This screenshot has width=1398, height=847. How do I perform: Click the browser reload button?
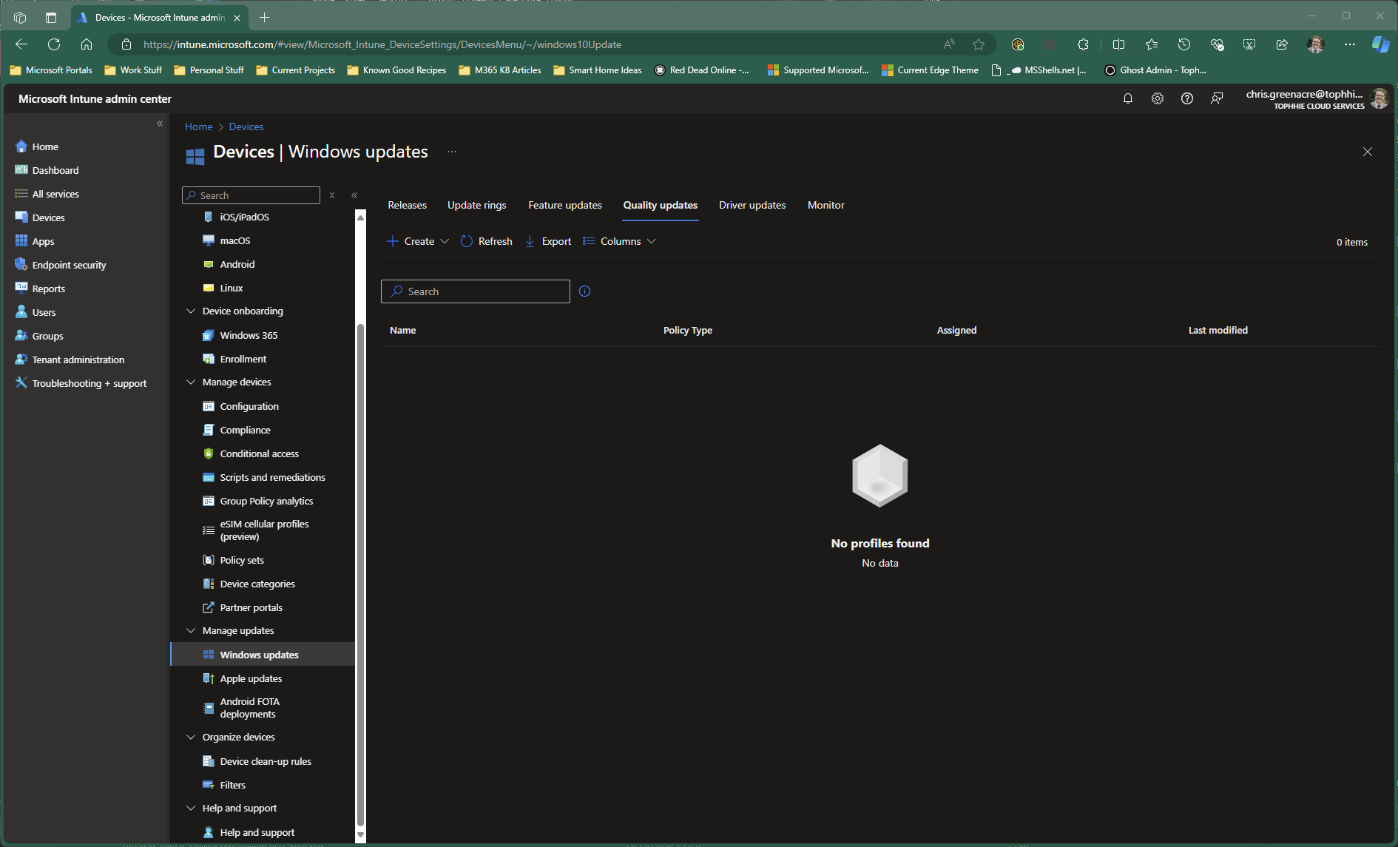point(54,44)
